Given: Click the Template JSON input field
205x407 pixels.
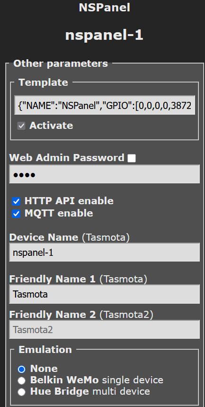Looking at the screenshot, I should click(x=105, y=105).
